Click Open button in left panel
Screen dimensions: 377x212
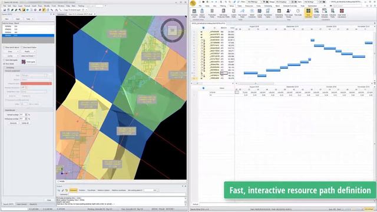tap(18, 19)
